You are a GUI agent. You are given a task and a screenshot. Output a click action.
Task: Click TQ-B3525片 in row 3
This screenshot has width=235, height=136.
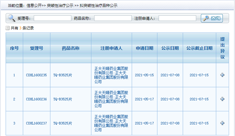pyautogui.click(x=63, y=123)
